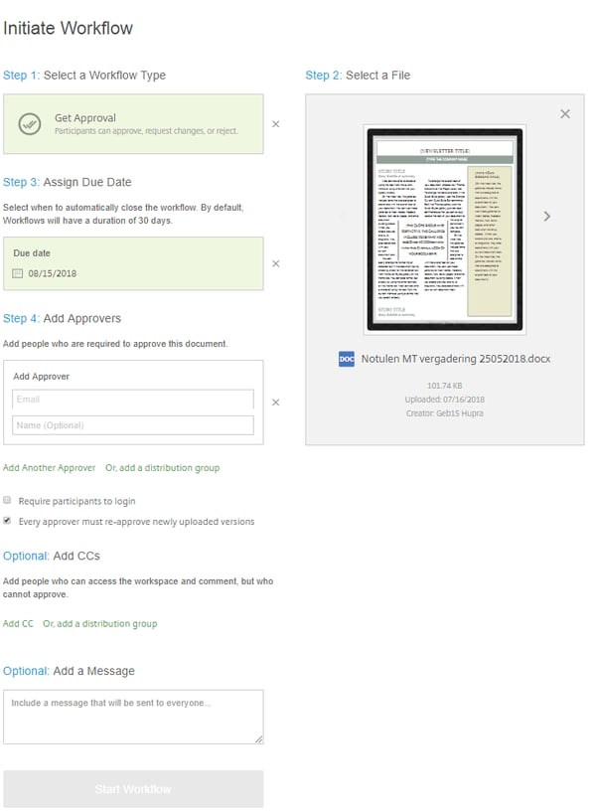Click file name Notulen MT vergadering 25052018.docx
The height and width of the screenshot is (812, 596).
[x=456, y=359]
